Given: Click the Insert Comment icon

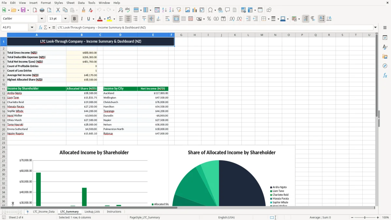Looking at the screenshot, I should [227, 10].
